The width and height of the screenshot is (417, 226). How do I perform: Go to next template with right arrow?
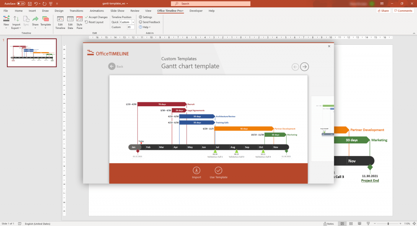coord(304,67)
